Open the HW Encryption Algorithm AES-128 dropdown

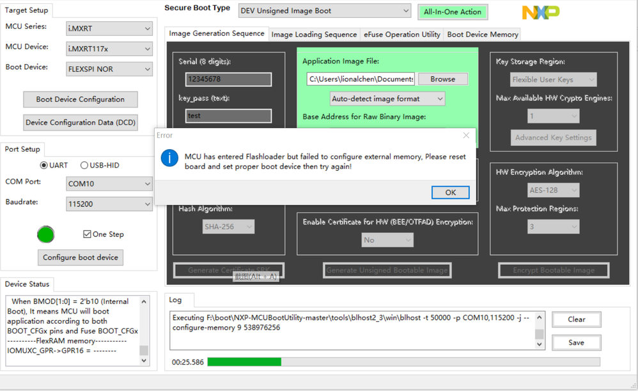click(x=554, y=190)
